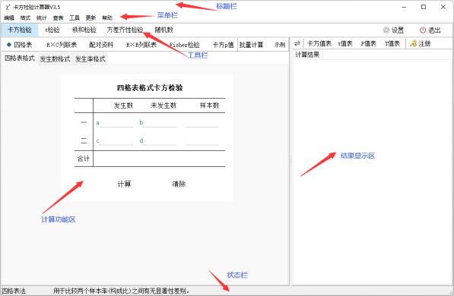
Task: Click the 计算 button
Action: pos(124,184)
